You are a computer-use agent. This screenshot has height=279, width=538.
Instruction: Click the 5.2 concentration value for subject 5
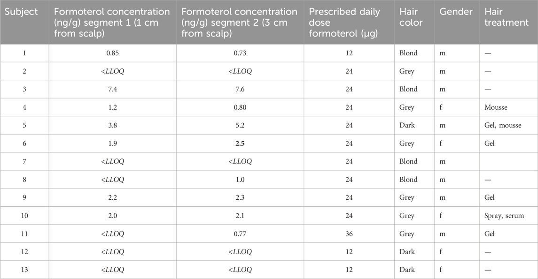tap(240, 125)
